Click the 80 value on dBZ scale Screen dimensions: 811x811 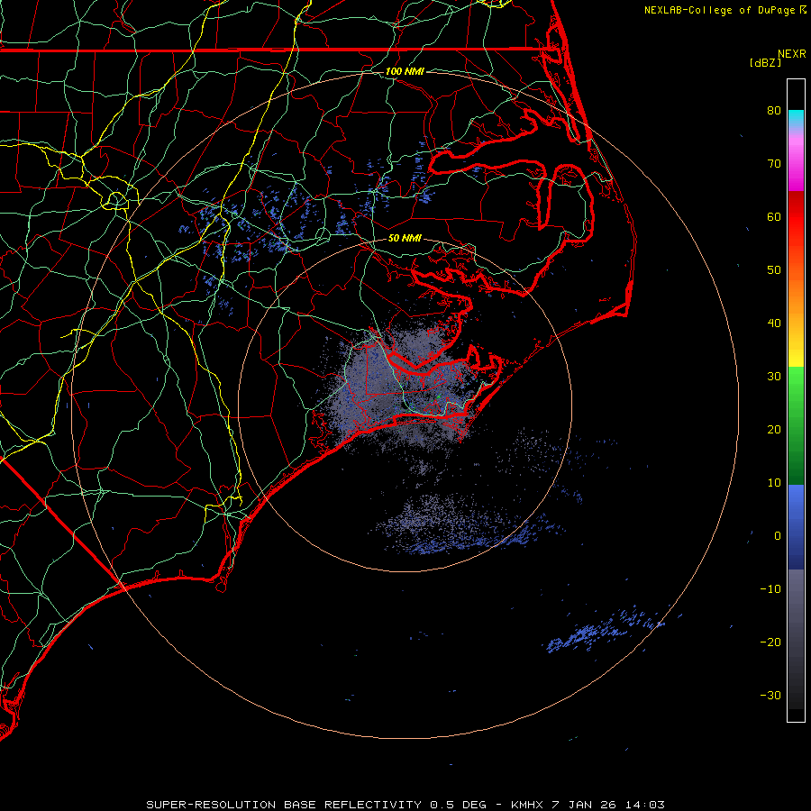pyautogui.click(x=774, y=110)
